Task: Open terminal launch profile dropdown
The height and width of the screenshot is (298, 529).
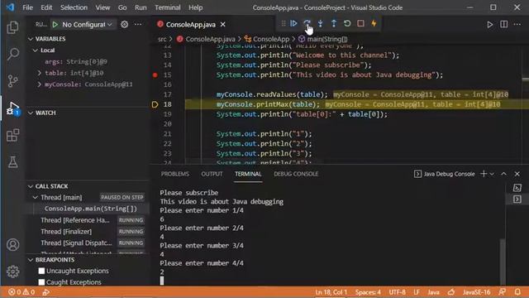Action: [492, 174]
